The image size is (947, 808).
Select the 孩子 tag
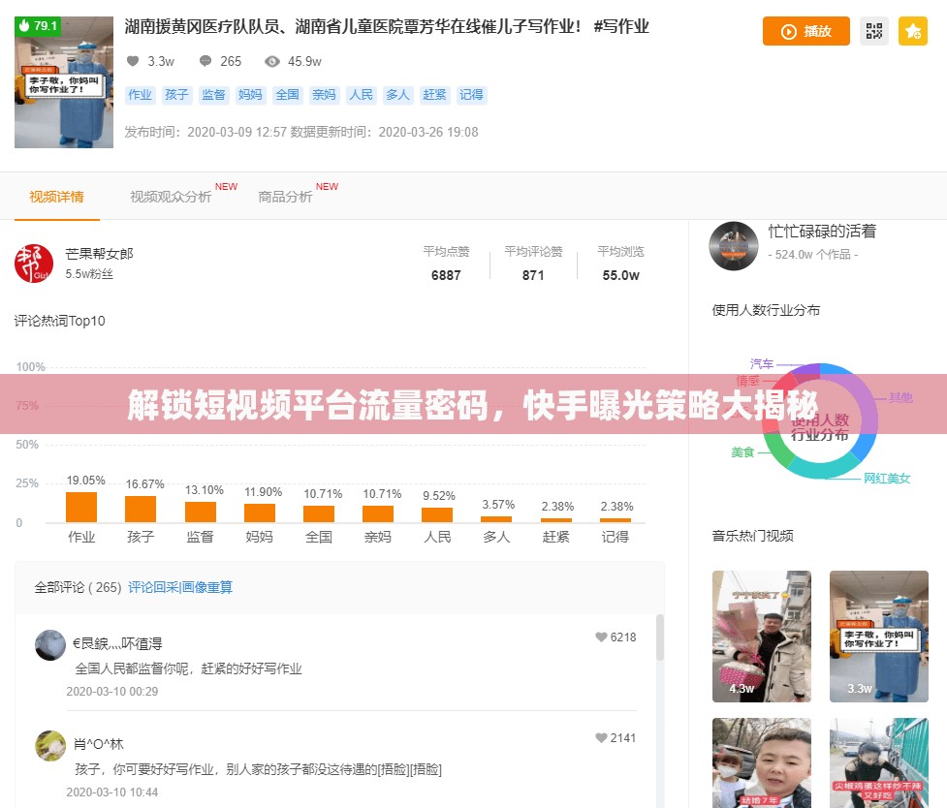tap(177, 95)
